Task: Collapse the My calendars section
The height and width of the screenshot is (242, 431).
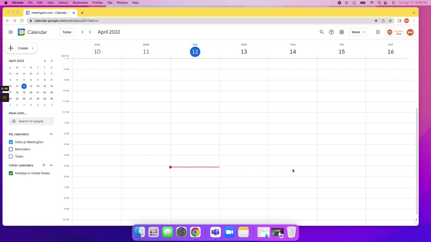Action: pyautogui.click(x=51, y=134)
